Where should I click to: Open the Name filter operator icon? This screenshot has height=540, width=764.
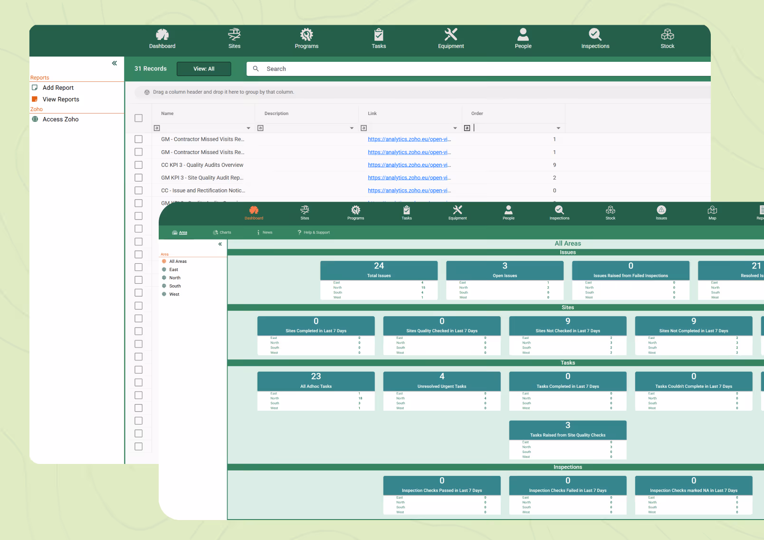point(157,128)
